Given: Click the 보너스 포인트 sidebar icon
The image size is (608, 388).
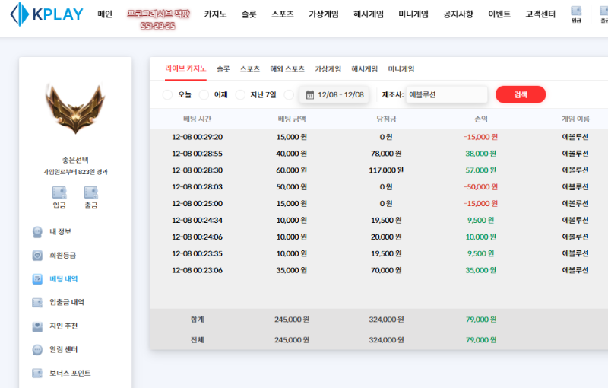Looking at the screenshot, I should point(37,374).
